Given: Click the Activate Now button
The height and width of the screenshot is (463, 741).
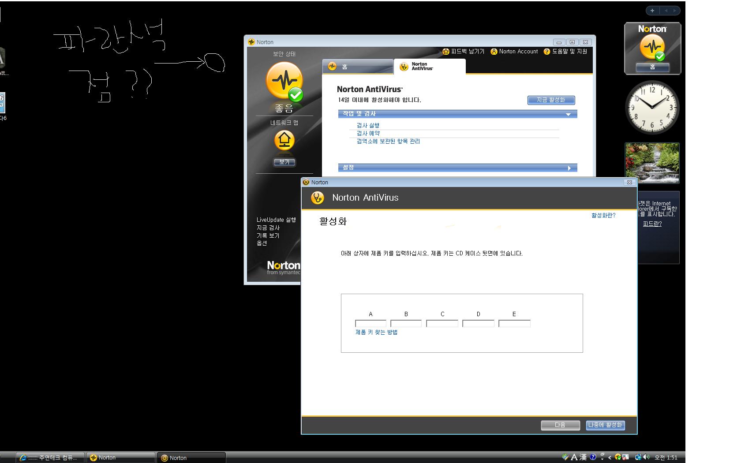Looking at the screenshot, I should coord(551,100).
